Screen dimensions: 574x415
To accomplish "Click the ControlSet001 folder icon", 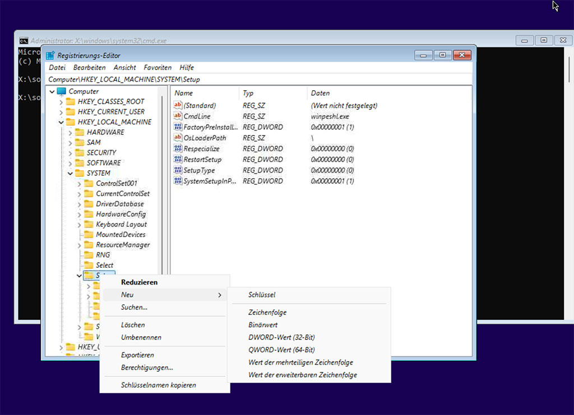I will (89, 184).
